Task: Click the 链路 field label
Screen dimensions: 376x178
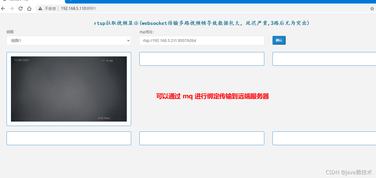Action: (x=10, y=32)
